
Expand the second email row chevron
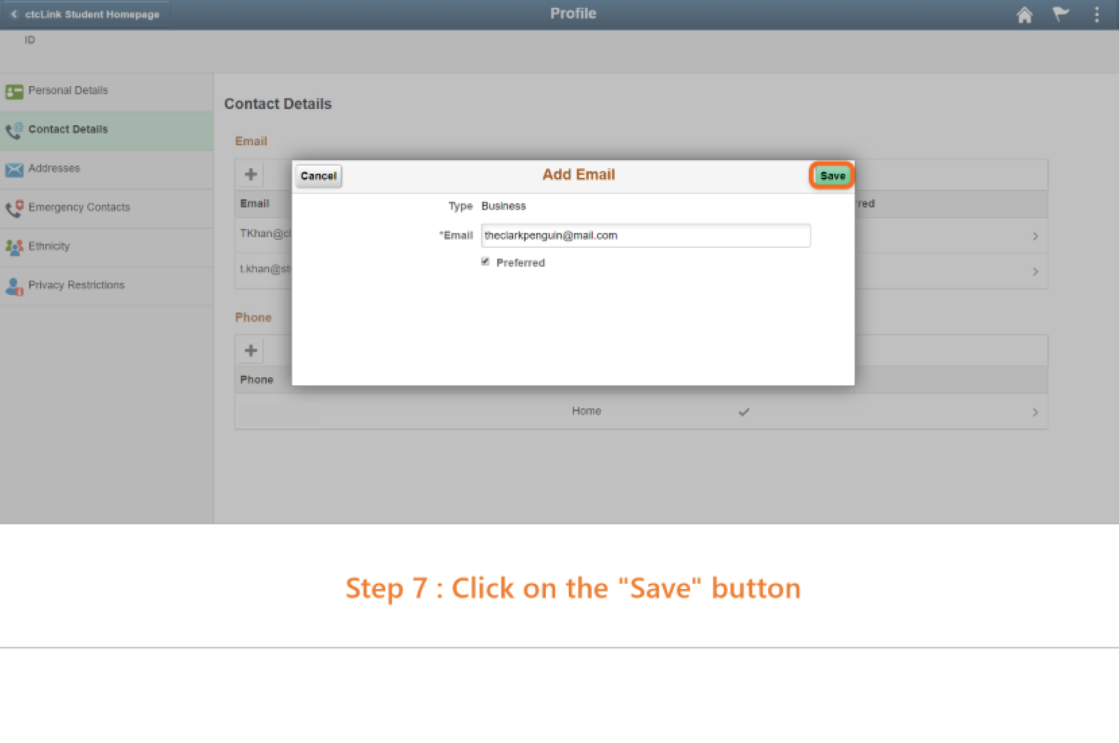point(1035,272)
